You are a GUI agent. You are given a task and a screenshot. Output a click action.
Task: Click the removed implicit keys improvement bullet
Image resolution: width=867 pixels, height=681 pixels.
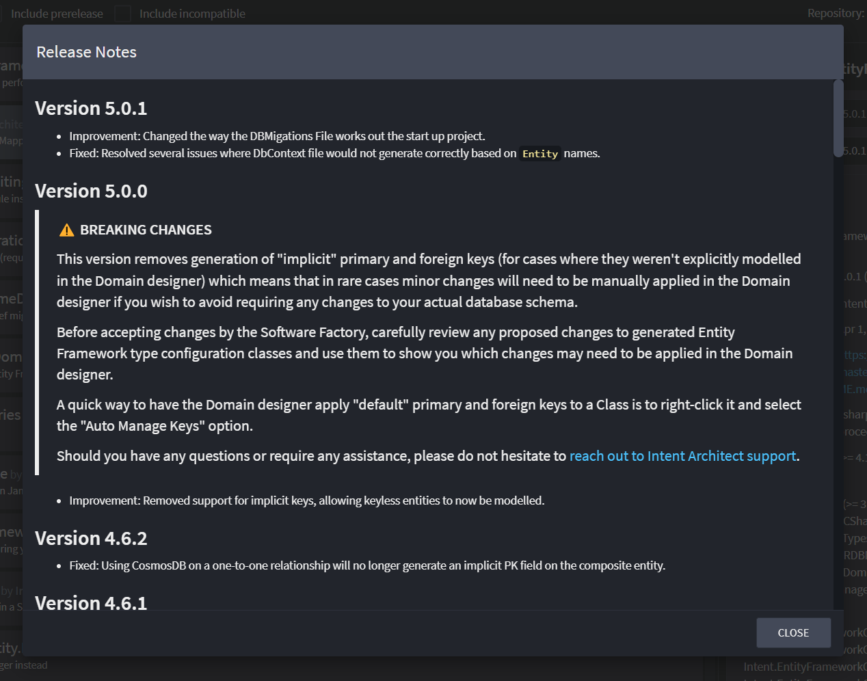(307, 500)
